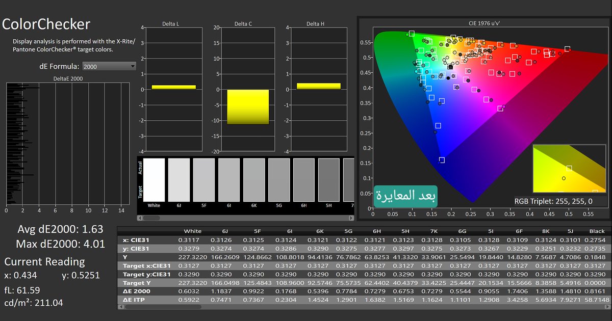
Task: Click the yellow Delta L bar
Action: [174, 87]
